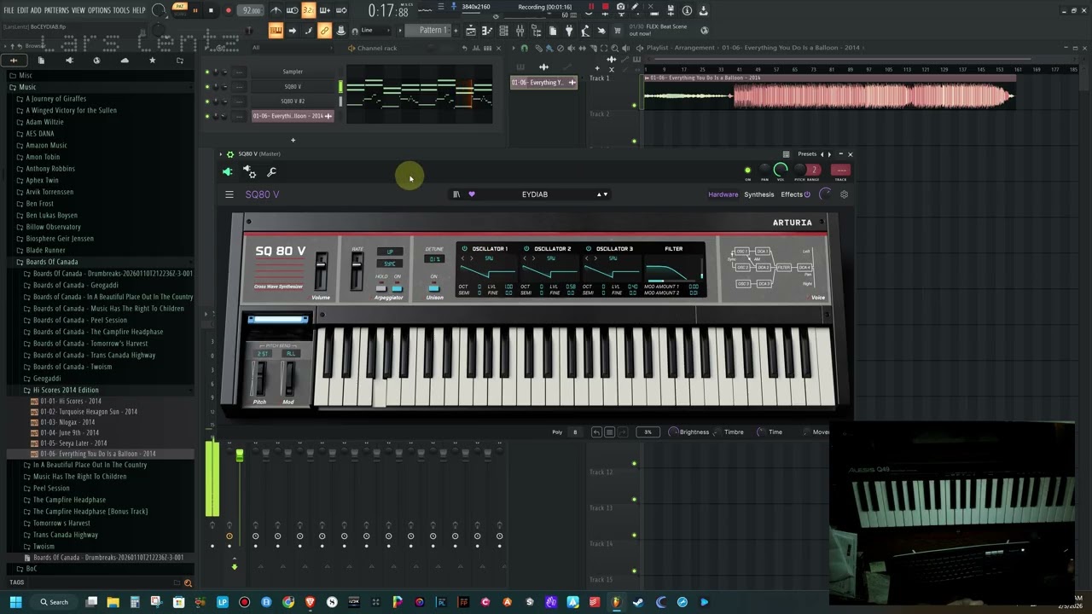Viewport: 1092px width, 614px height.
Task: Select file 01-05- Seeya Later - 2014
Action: (73, 443)
